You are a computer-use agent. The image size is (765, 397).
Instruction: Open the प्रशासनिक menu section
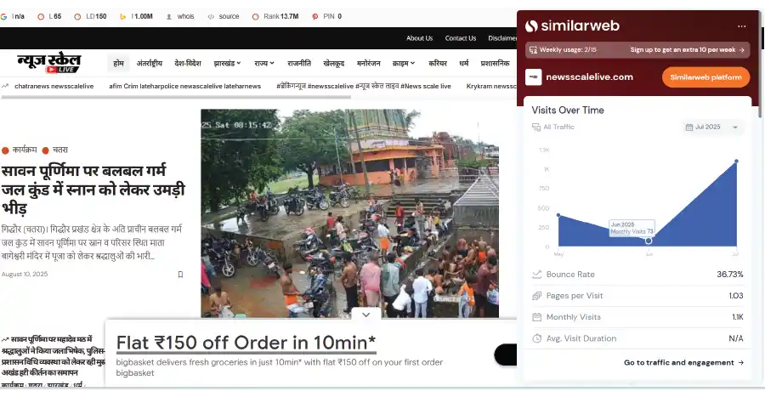tap(496, 64)
